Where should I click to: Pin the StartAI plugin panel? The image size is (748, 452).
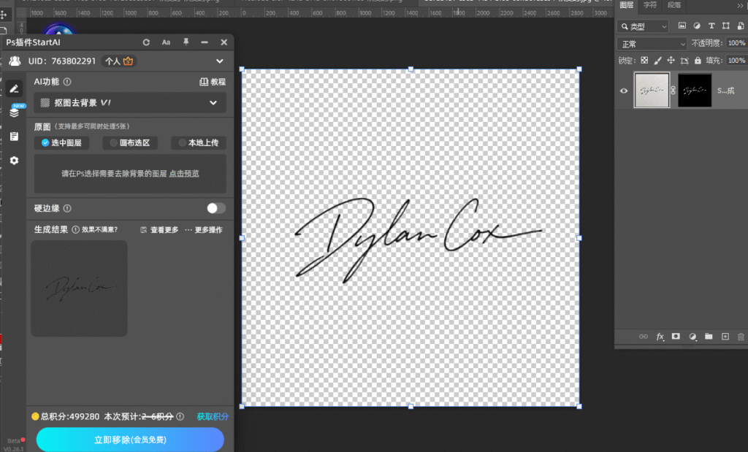(186, 42)
